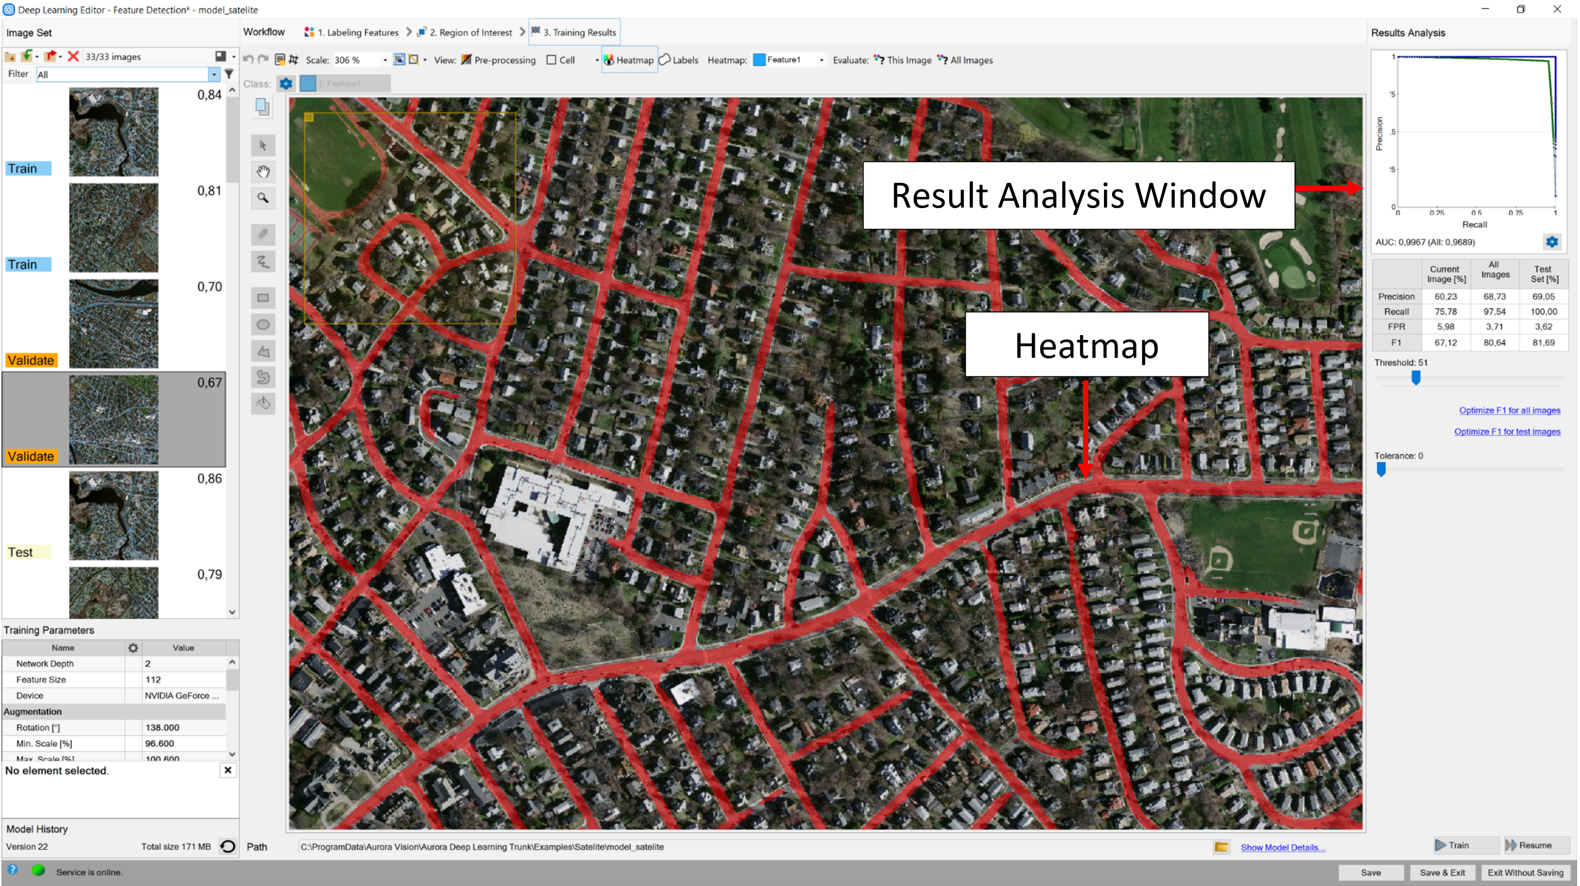The width and height of the screenshot is (1580, 886).
Task: Select the ellipse drawing tool
Action: [263, 325]
